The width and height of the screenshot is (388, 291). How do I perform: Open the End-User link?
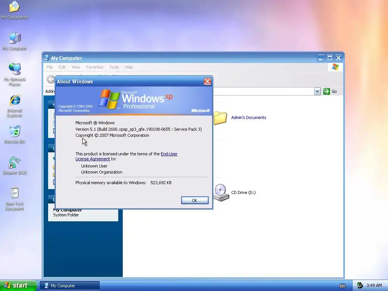[x=169, y=154]
